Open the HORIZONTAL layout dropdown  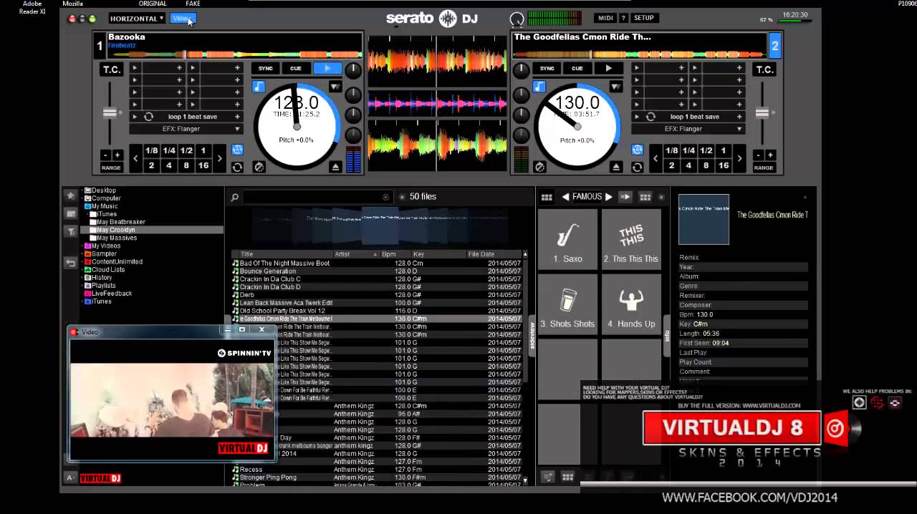pos(137,19)
